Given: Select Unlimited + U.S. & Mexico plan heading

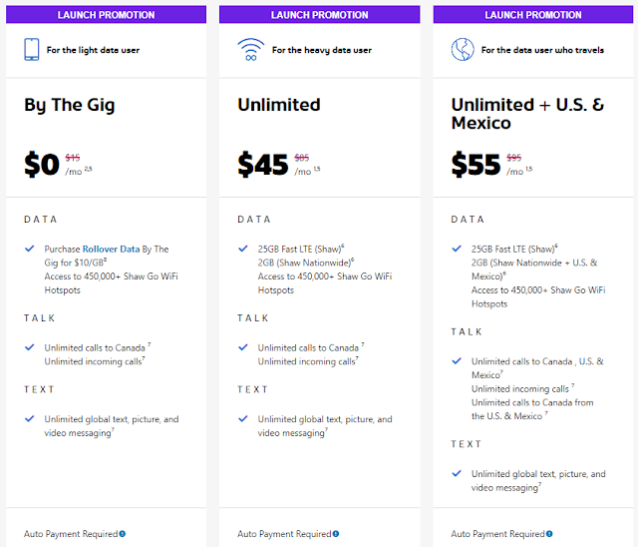Looking at the screenshot, I should (x=527, y=114).
